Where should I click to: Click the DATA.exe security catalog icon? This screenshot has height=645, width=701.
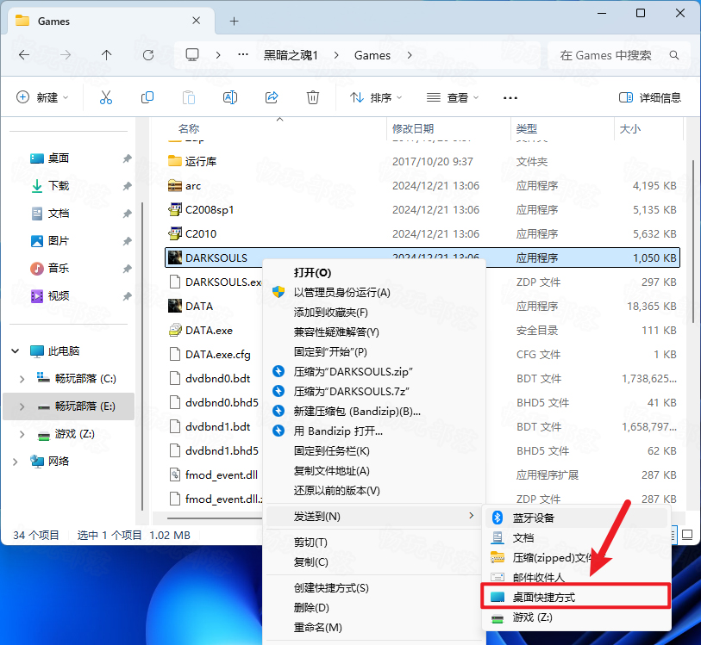click(x=175, y=330)
